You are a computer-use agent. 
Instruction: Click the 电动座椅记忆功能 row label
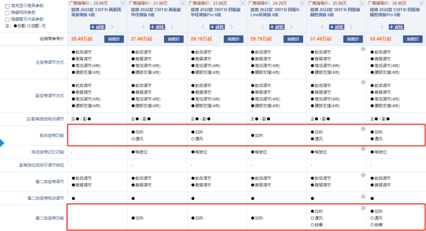pyautogui.click(x=48, y=152)
